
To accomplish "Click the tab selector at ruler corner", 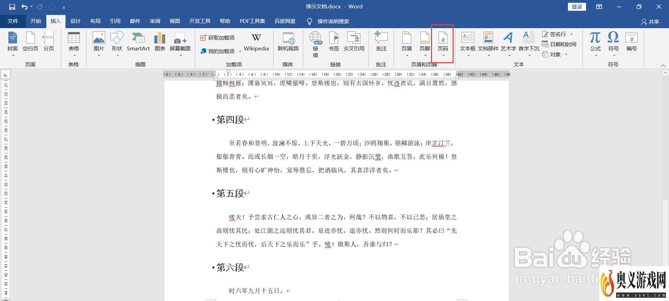I will coord(5,75).
